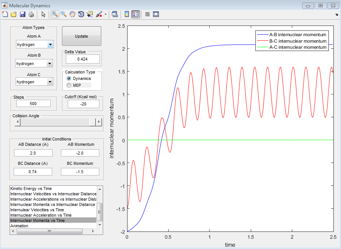Click the Steps input field
341x249 pixels.
coord(33,104)
